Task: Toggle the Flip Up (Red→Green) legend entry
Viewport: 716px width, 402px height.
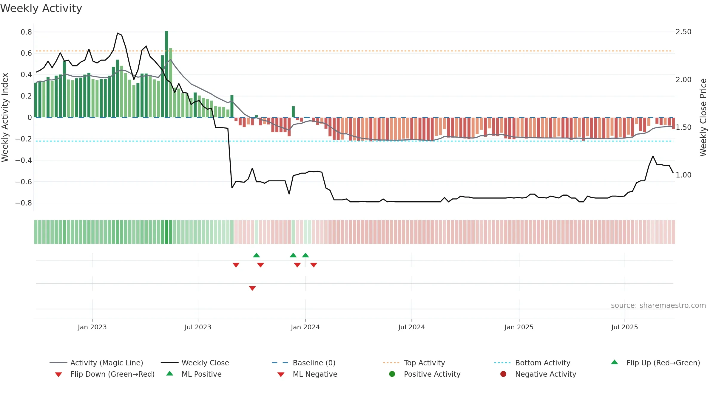Action: coord(655,363)
